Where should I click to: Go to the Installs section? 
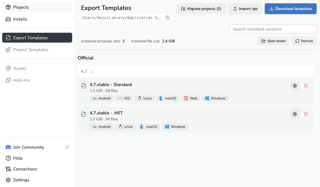tap(37, 19)
